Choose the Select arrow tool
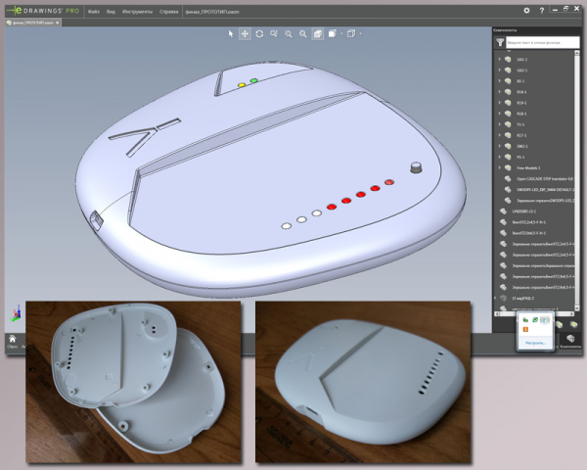 click(231, 33)
